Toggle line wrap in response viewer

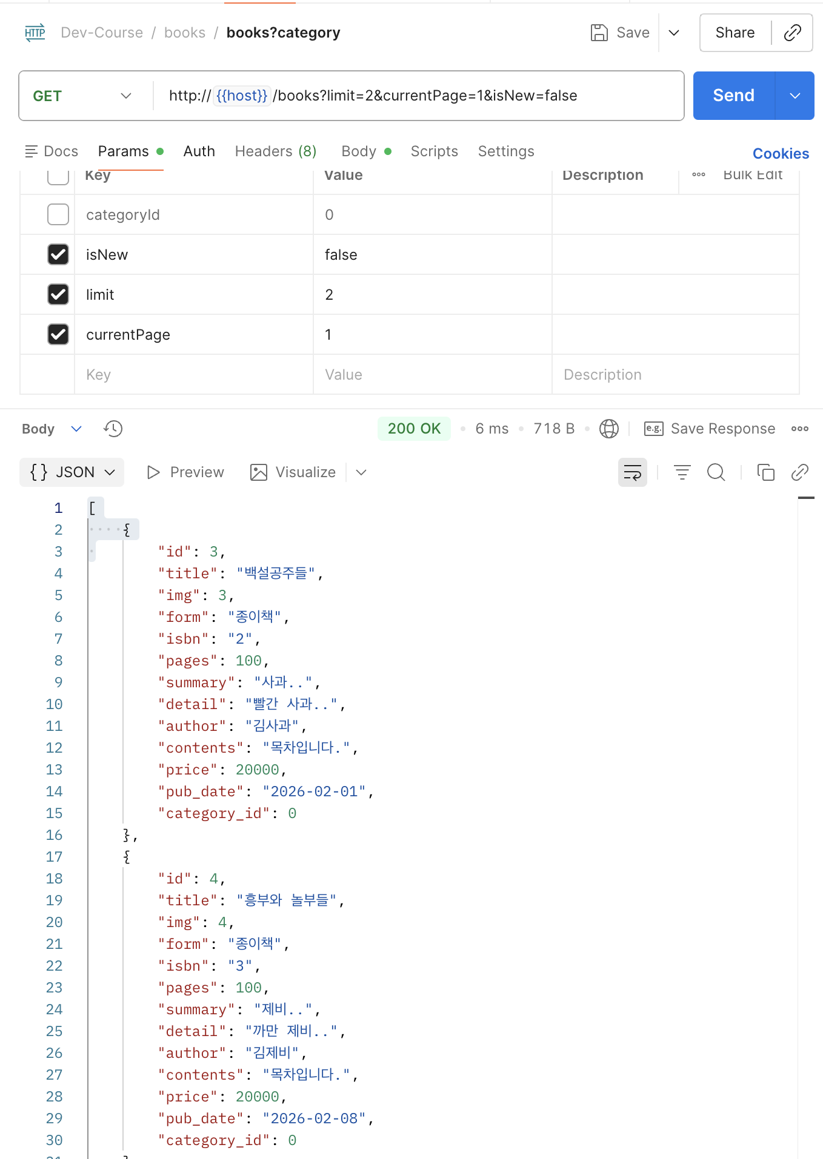click(632, 472)
